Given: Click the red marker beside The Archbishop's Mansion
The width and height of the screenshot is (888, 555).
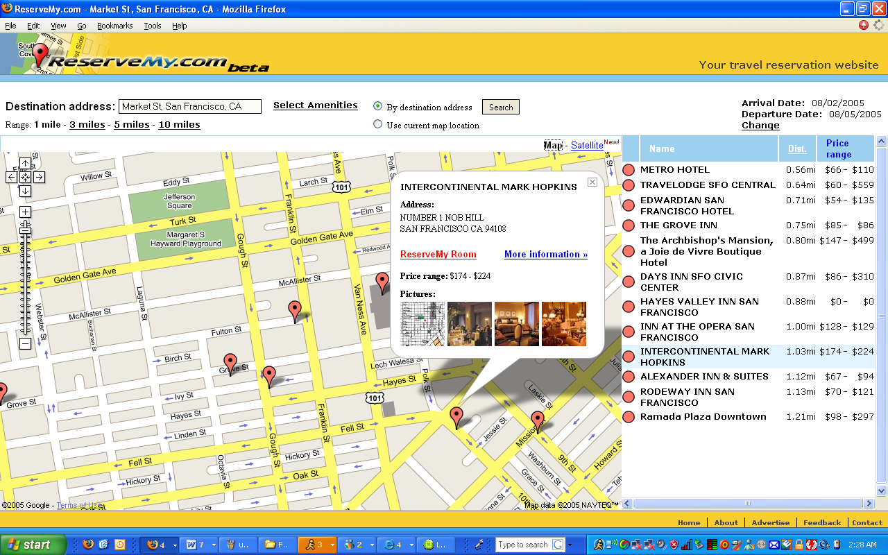Looking at the screenshot, I should coord(629,251).
